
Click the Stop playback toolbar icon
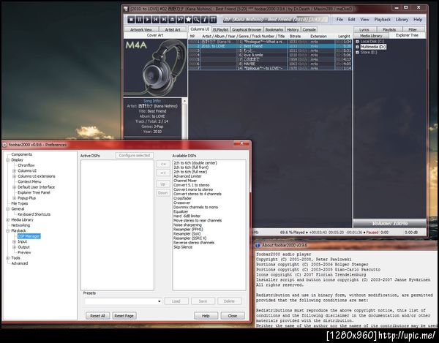(x=131, y=19)
